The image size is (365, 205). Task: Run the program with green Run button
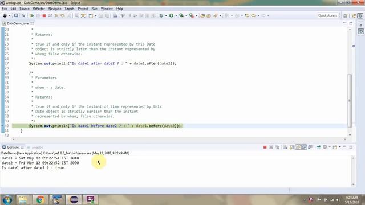click(x=171, y=15)
